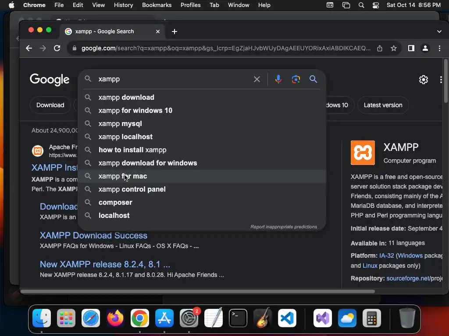Open App Store from the Dock

164,318
